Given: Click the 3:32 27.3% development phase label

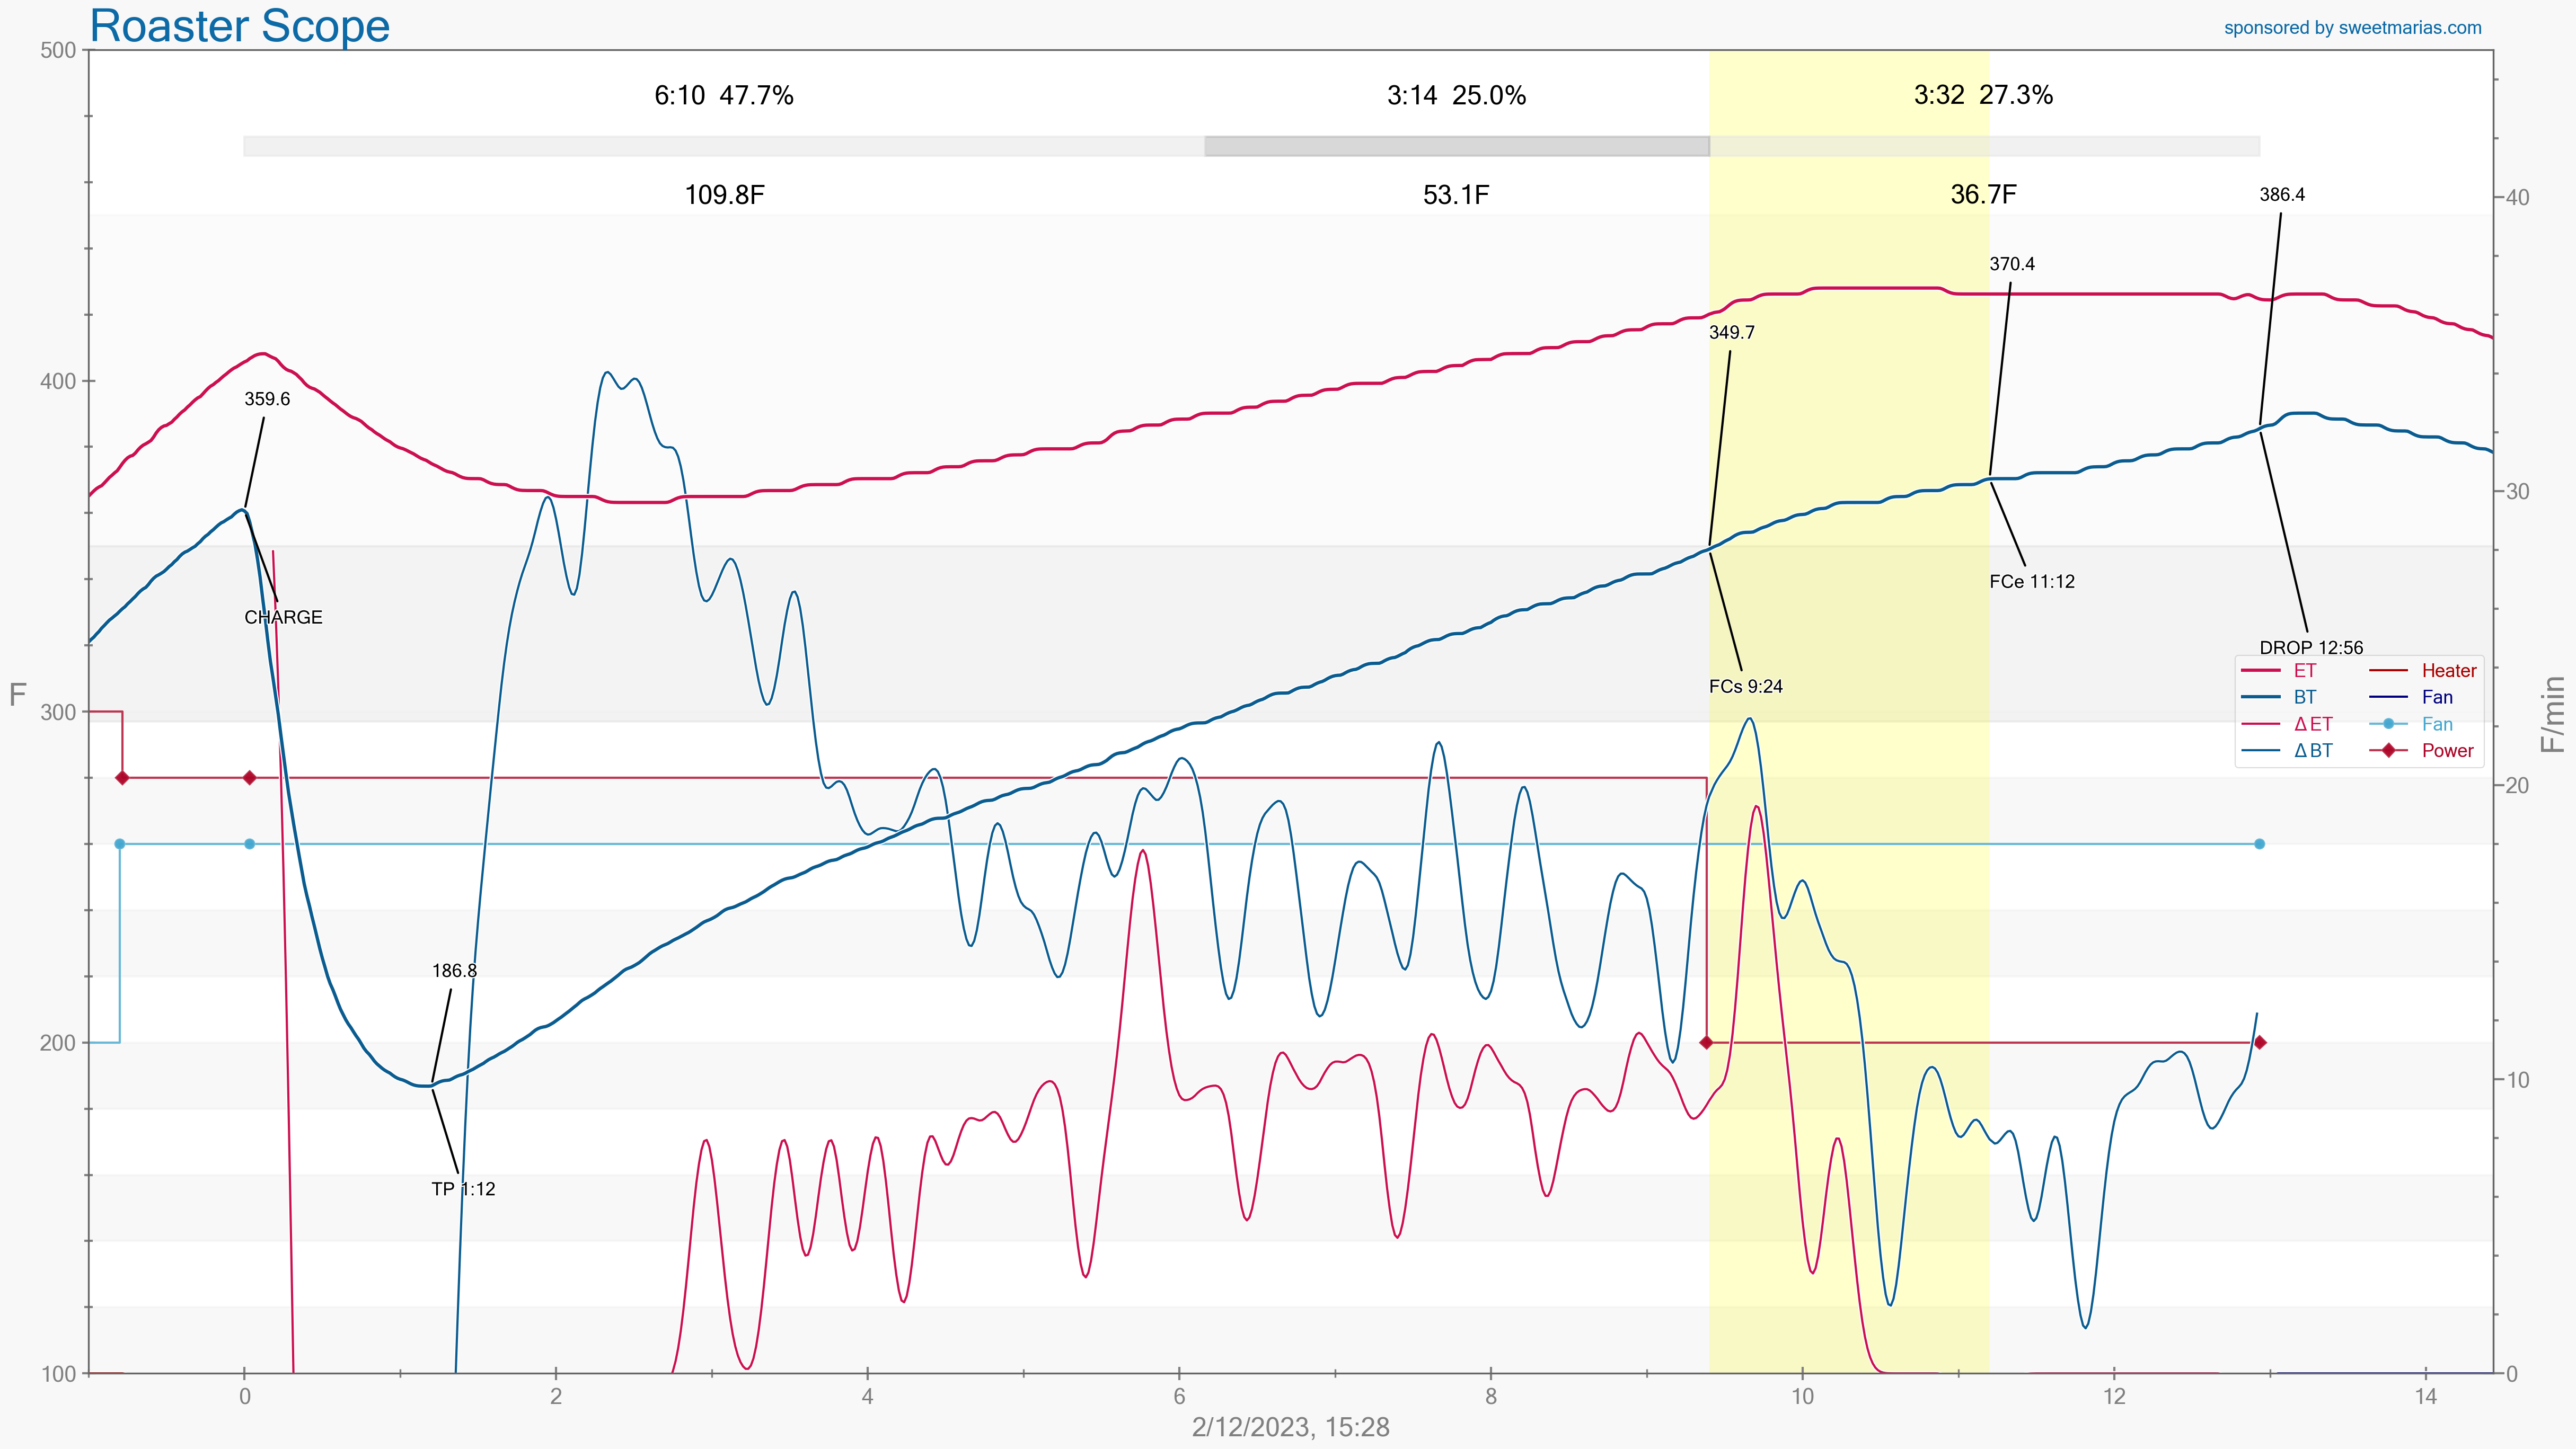Looking at the screenshot, I should (x=1982, y=95).
